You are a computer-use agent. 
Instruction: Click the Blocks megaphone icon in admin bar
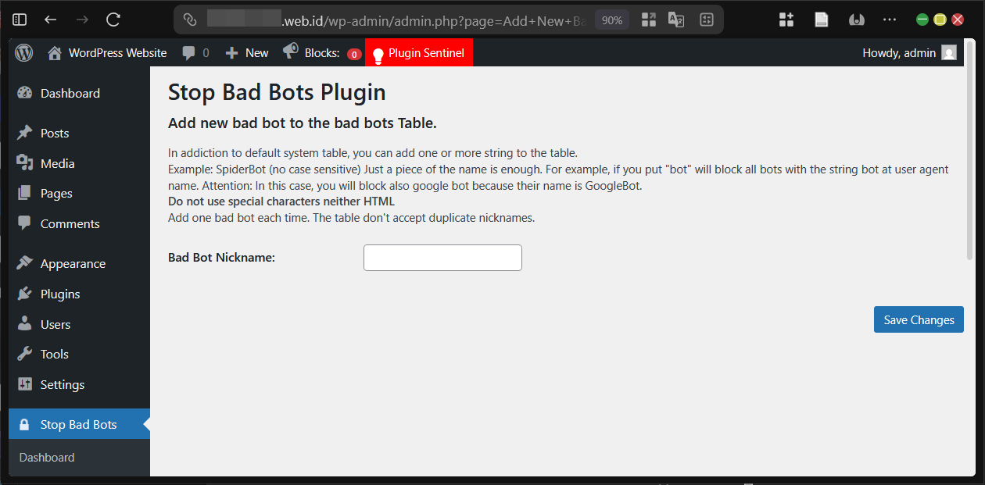pyautogui.click(x=291, y=52)
